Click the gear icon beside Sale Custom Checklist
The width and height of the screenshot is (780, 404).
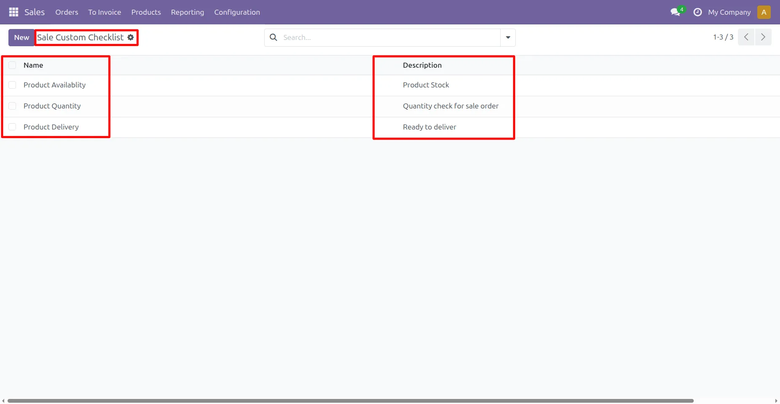[x=131, y=37]
